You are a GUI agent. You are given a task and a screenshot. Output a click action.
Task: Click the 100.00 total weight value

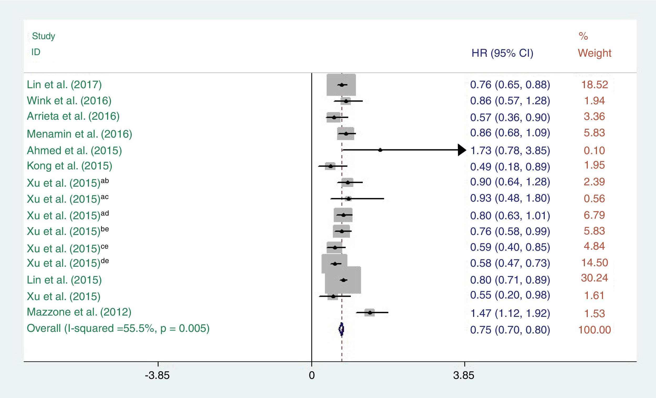point(594,330)
